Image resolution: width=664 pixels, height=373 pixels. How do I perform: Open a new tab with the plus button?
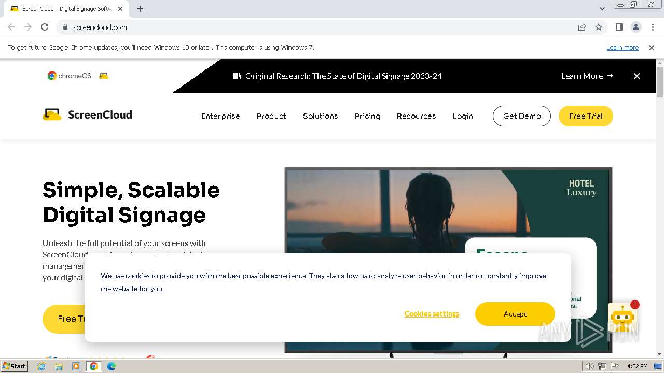140,9
